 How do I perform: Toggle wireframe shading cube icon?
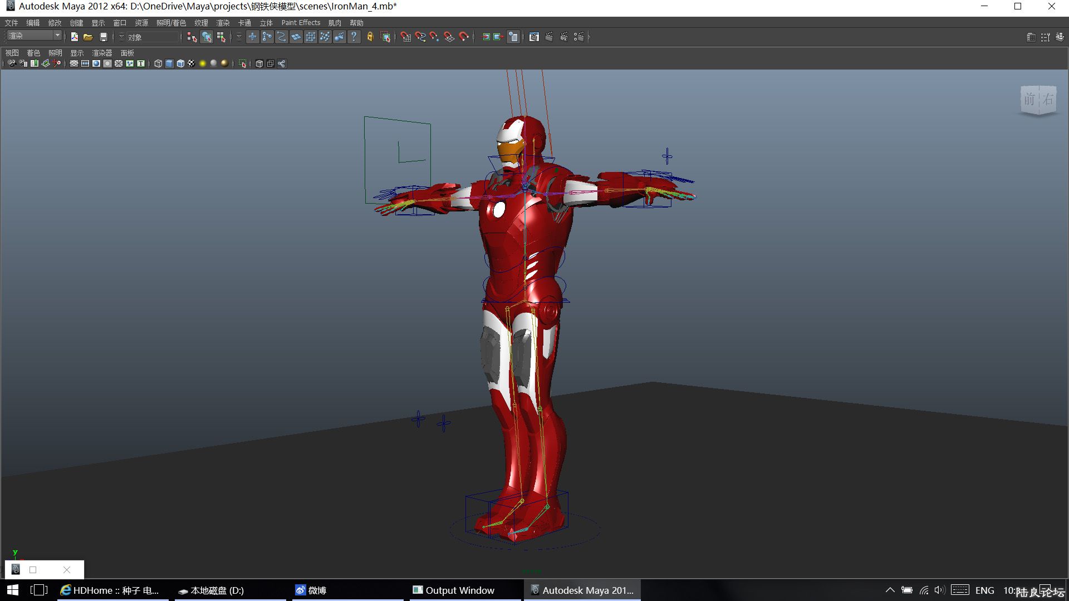pyautogui.click(x=158, y=63)
